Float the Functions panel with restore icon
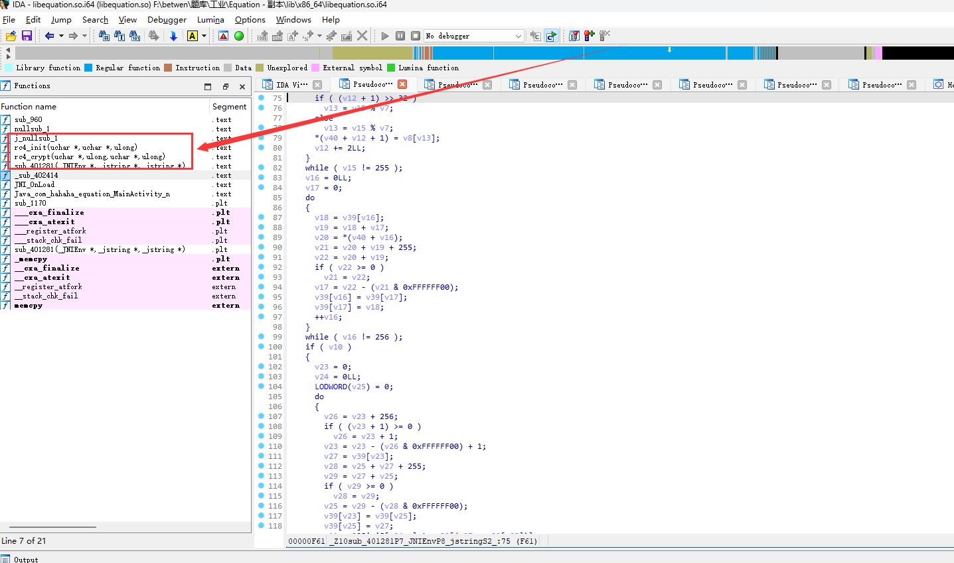 225,86
